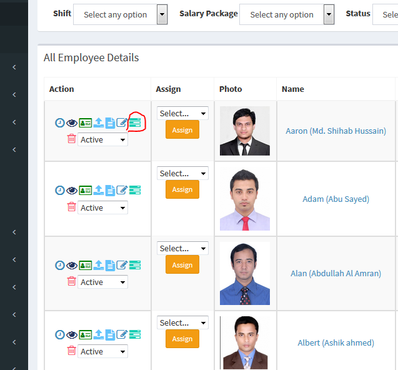Open Aaron's Active status dropdown

(102, 139)
